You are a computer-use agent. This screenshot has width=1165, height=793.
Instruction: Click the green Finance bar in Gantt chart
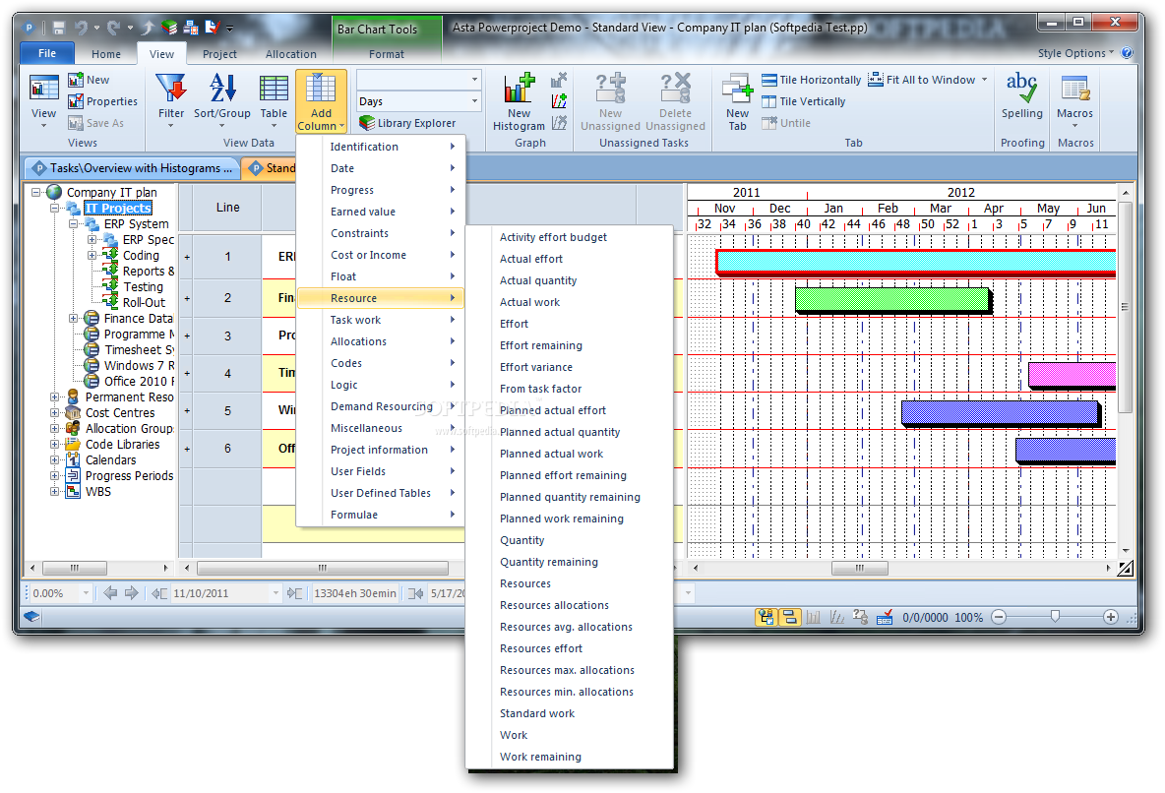click(x=891, y=299)
